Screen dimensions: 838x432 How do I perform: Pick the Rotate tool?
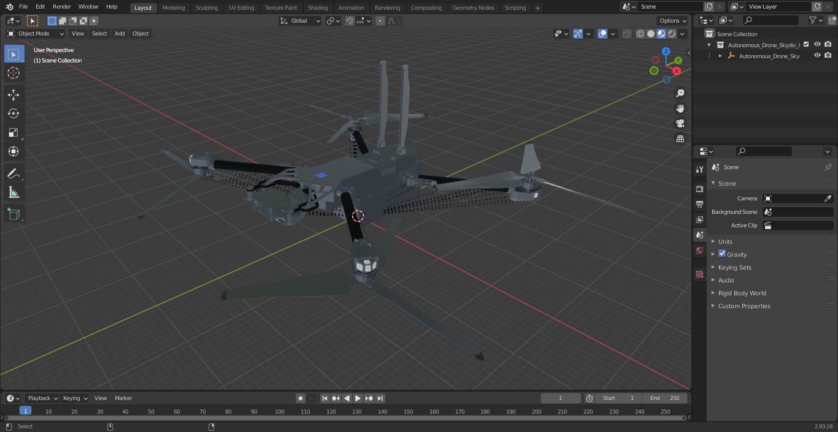[13, 113]
